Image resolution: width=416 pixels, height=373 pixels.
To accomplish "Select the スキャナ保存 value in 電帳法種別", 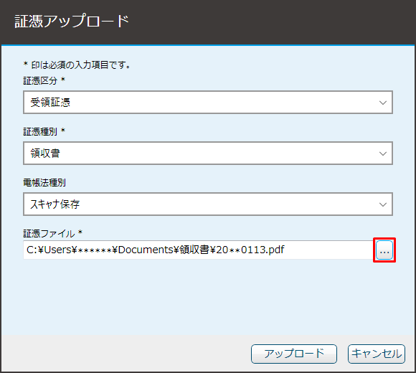I will (55, 204).
